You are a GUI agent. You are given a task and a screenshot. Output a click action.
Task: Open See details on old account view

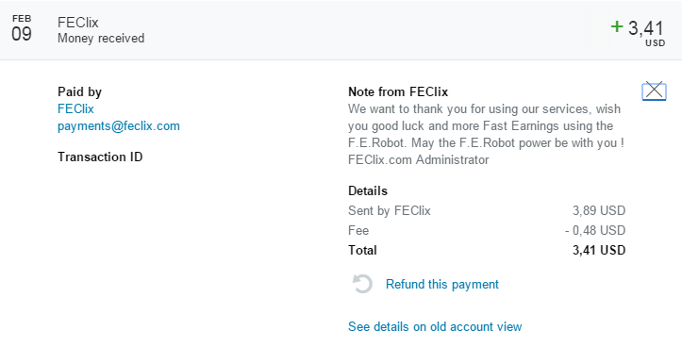(435, 326)
